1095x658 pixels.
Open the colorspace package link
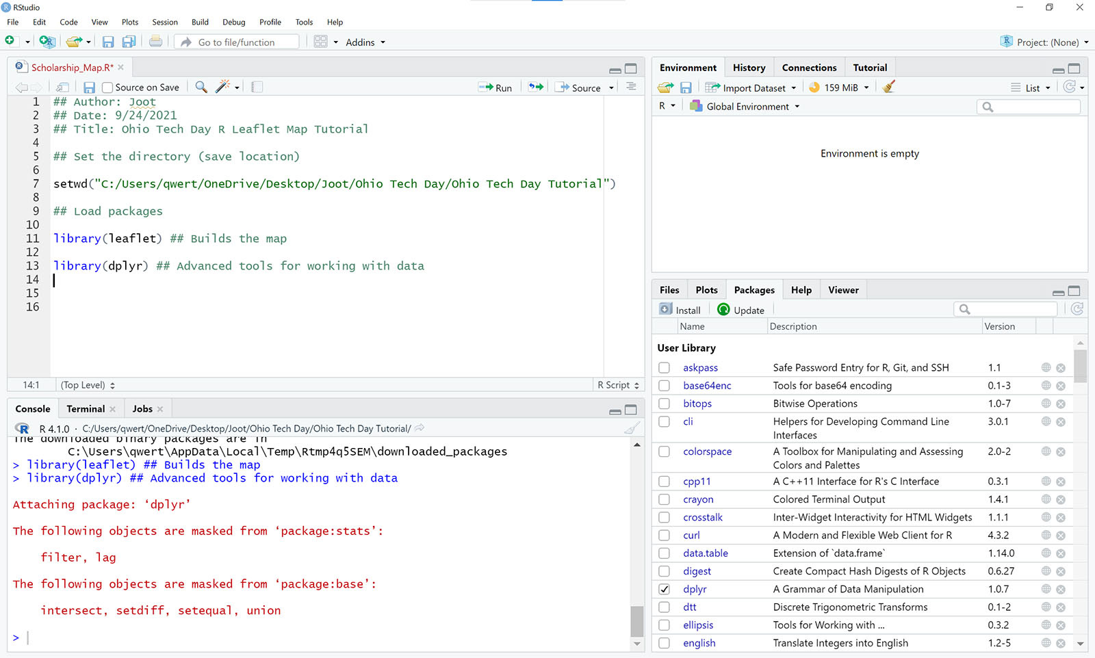click(x=707, y=451)
